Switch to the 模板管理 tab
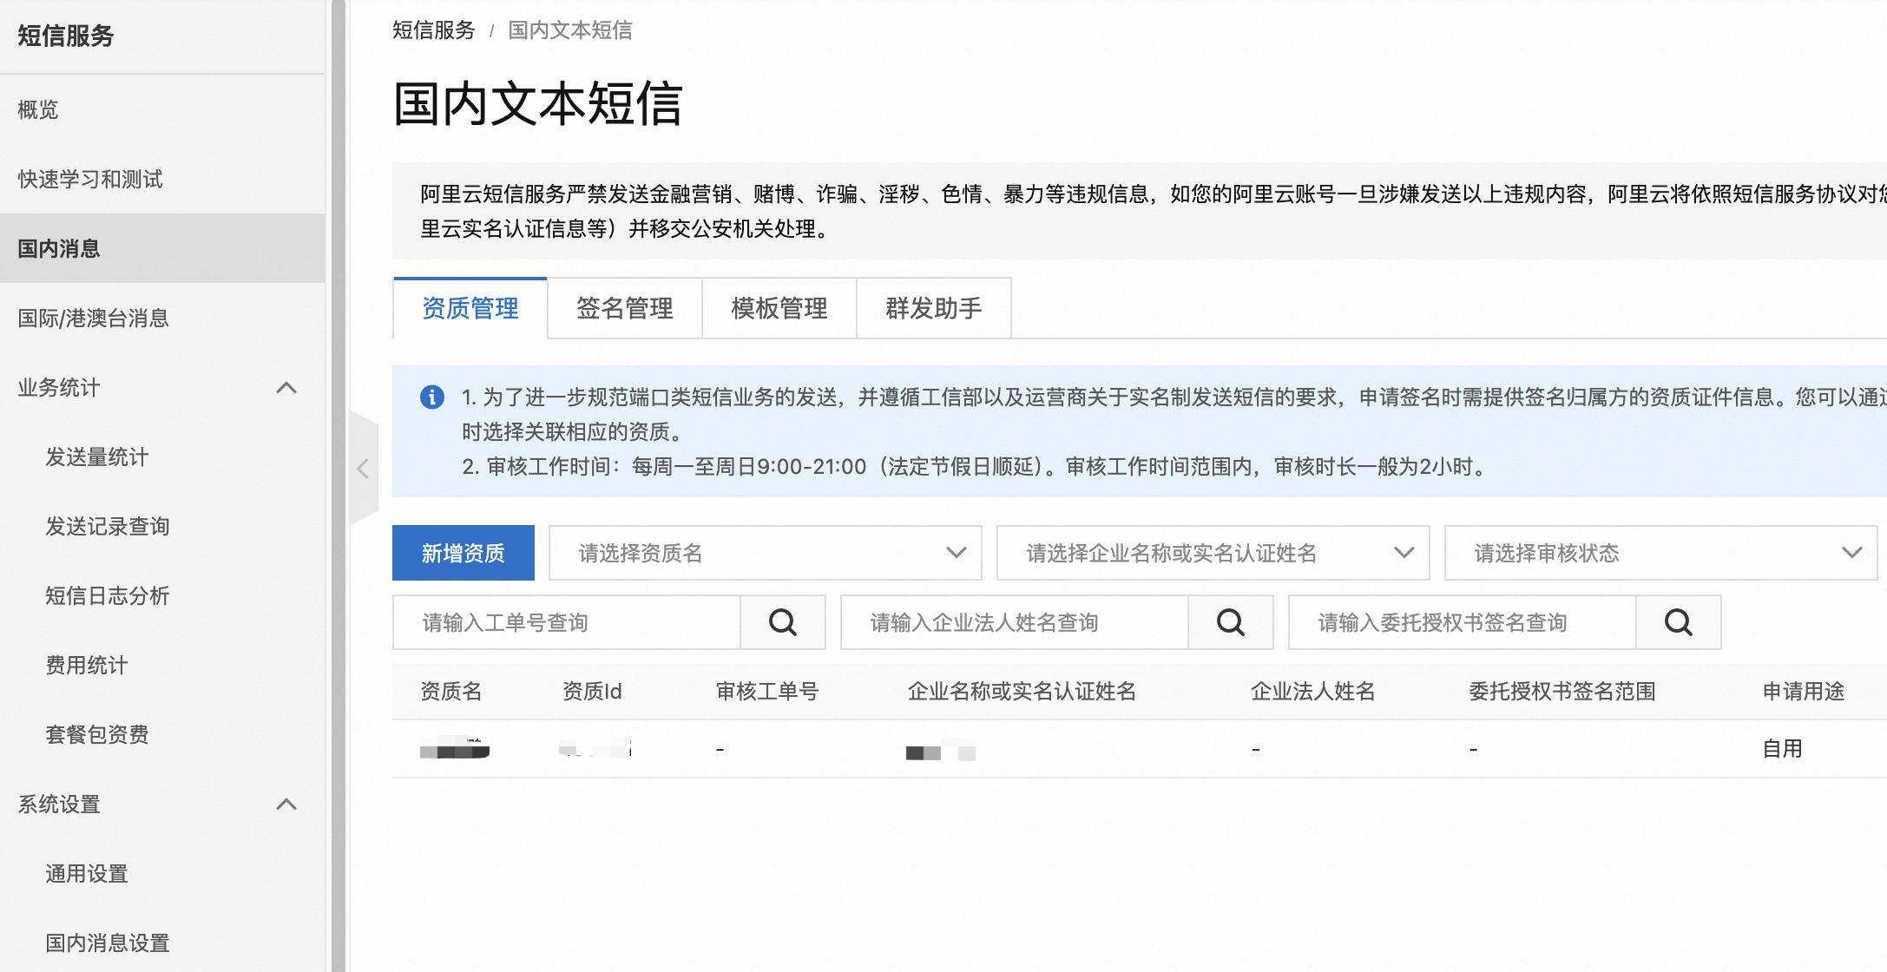The image size is (1887, 972). coord(779,308)
